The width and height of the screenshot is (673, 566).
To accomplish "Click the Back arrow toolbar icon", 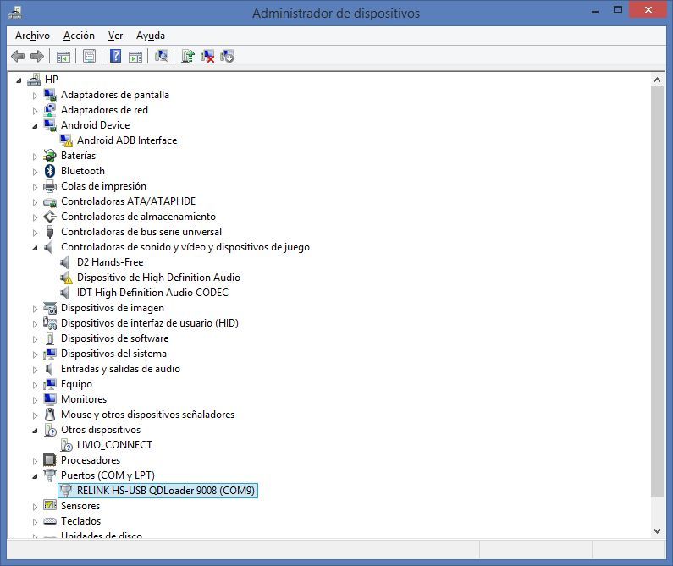I will 18,56.
